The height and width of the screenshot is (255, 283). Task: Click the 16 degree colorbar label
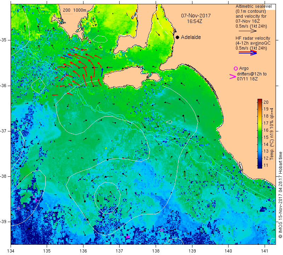pyautogui.click(x=266, y=130)
